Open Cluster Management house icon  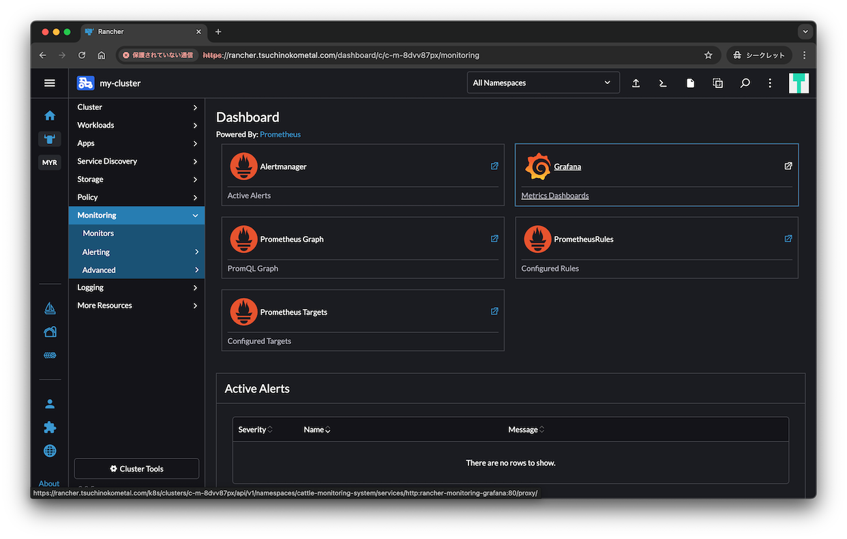(x=50, y=332)
